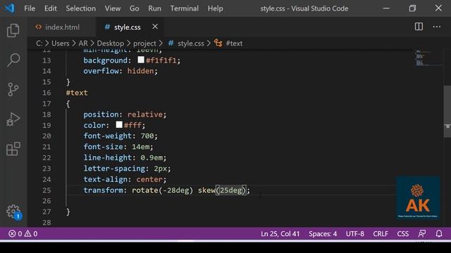Viewport: 451px width, 253px height.
Task: Click the #text selector on line 16
Action: pos(77,93)
